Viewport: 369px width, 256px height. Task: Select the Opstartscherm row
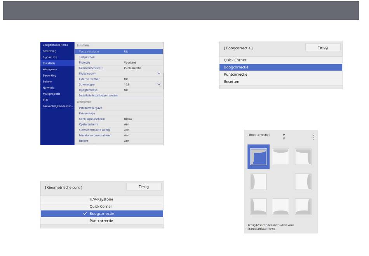click(119, 124)
